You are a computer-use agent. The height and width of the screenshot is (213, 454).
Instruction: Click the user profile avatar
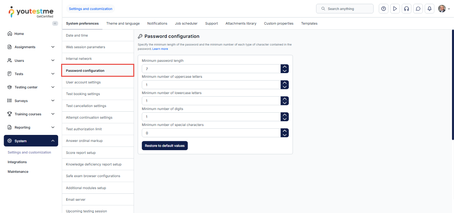(x=442, y=9)
